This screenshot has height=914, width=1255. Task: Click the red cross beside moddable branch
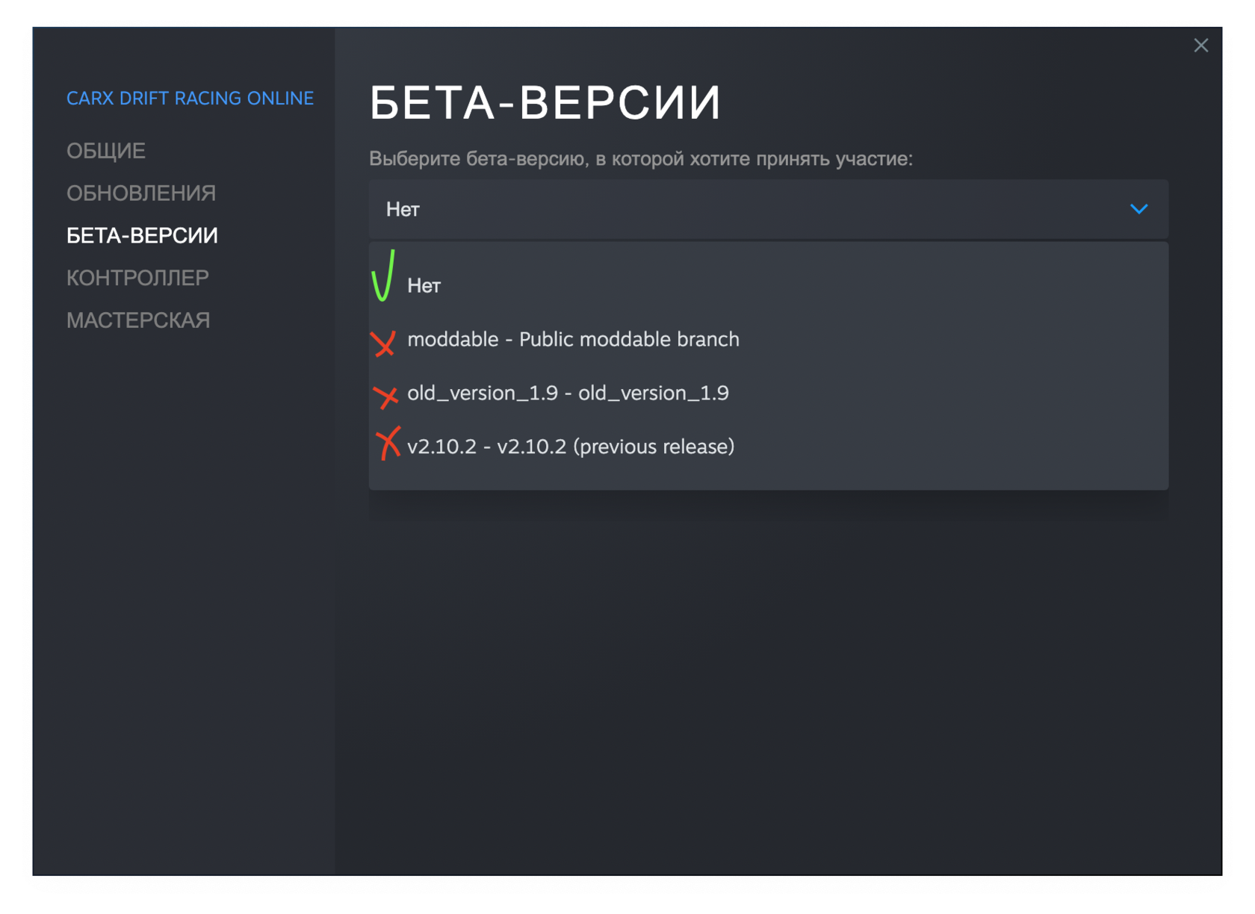(384, 343)
